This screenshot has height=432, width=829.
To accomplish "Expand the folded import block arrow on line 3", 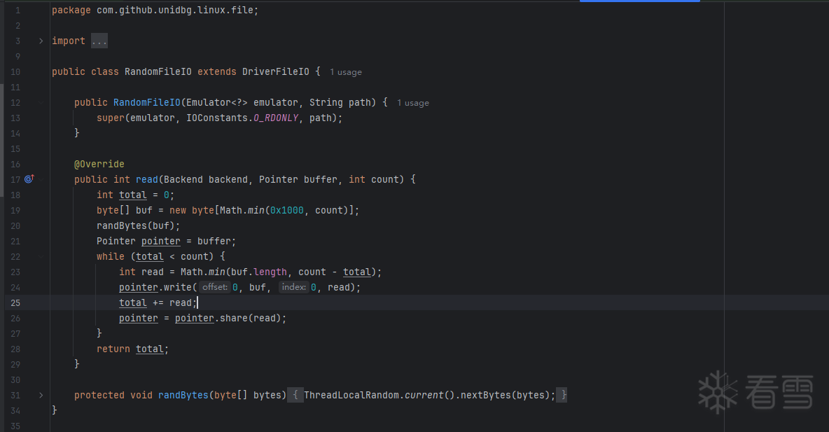I will pos(41,41).
